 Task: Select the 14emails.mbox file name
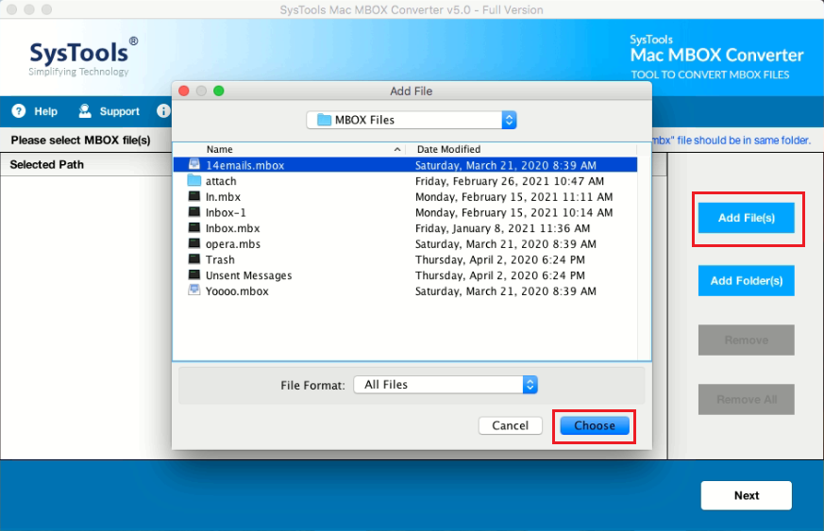tap(244, 165)
